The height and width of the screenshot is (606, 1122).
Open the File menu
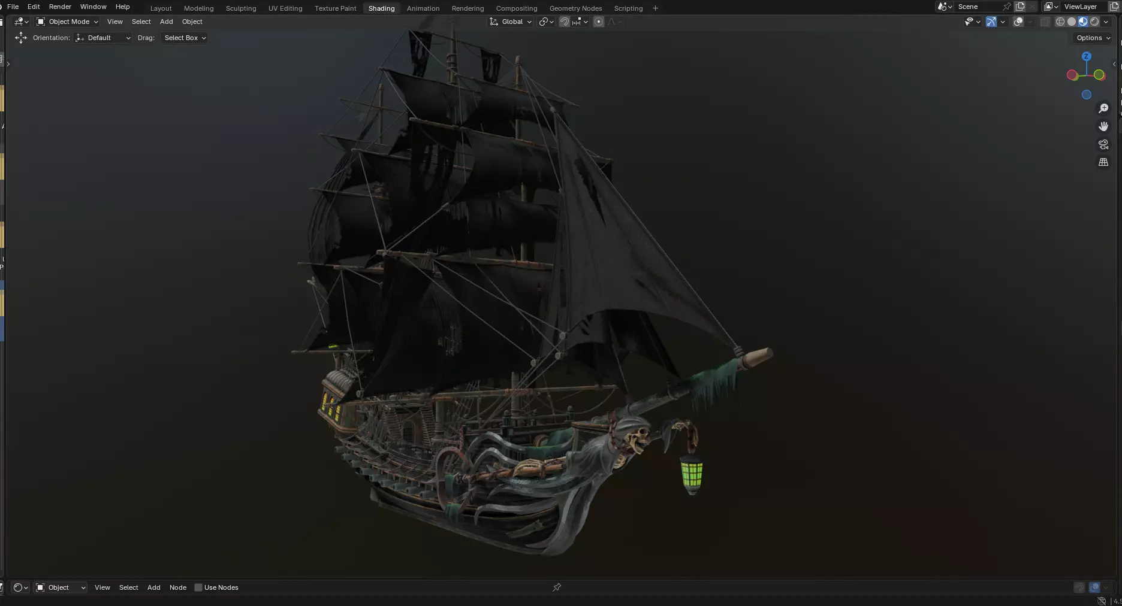pyautogui.click(x=13, y=7)
